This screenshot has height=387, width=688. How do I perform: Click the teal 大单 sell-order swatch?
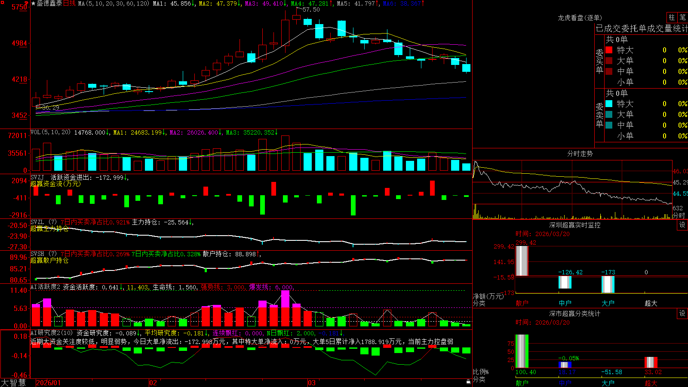click(x=609, y=114)
